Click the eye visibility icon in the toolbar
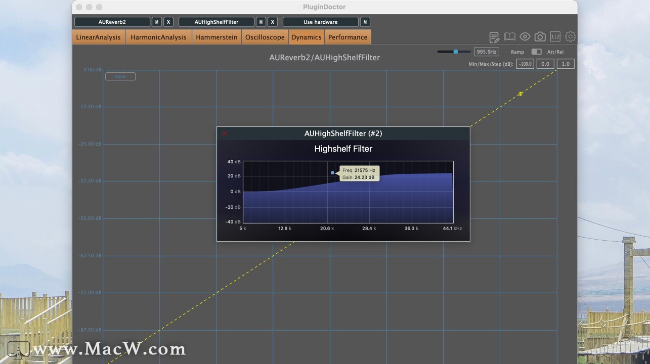The width and height of the screenshot is (650, 364). (x=525, y=36)
